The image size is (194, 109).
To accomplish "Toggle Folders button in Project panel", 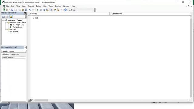I will 11,17.
